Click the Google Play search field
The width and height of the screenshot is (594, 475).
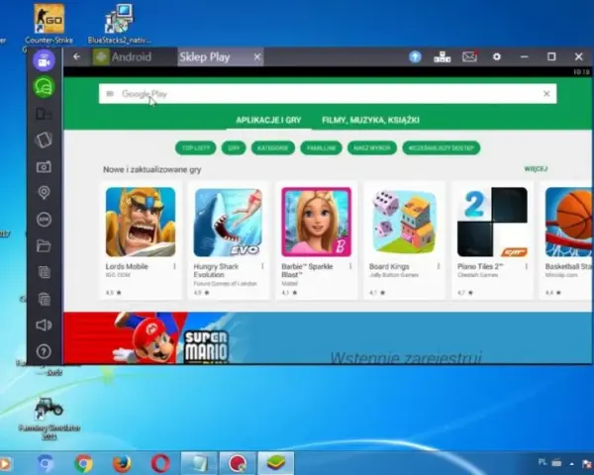click(328, 94)
